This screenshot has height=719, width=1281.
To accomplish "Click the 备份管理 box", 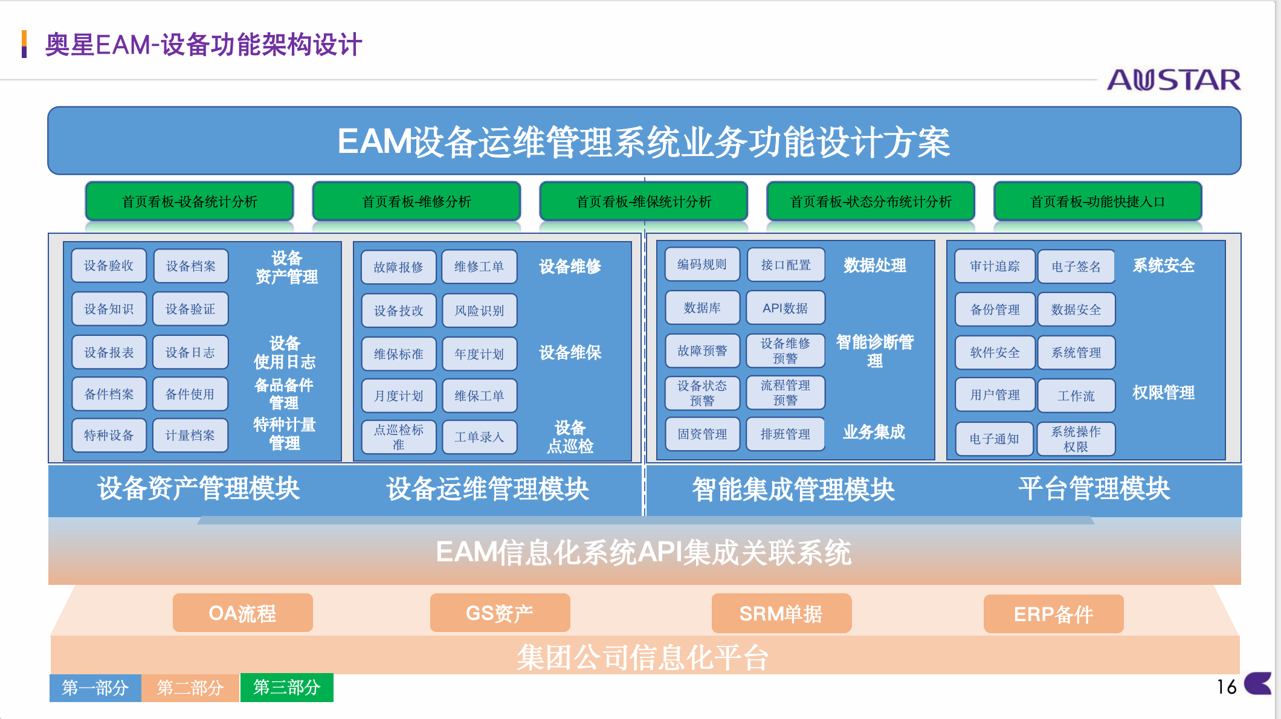I will pyautogui.click(x=995, y=309).
